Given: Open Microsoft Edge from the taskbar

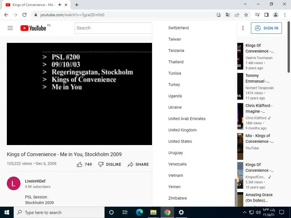Looking at the screenshot, I should click(140, 212).
